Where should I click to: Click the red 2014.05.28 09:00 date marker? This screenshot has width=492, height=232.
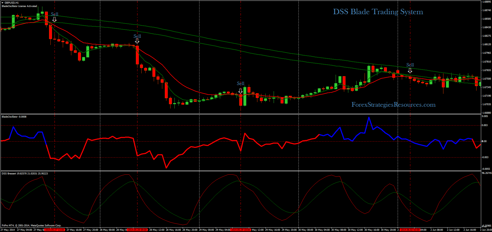[x=137, y=230]
